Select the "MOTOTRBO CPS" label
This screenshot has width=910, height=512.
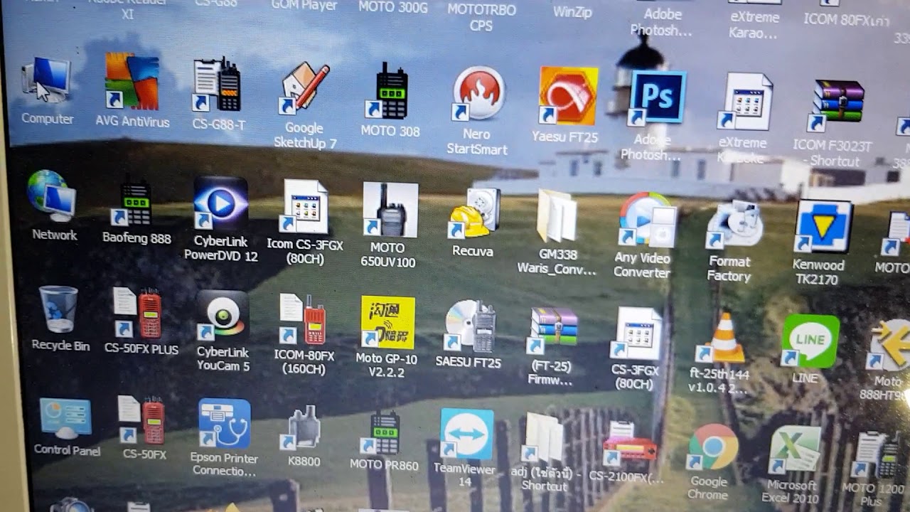pyautogui.click(x=481, y=17)
